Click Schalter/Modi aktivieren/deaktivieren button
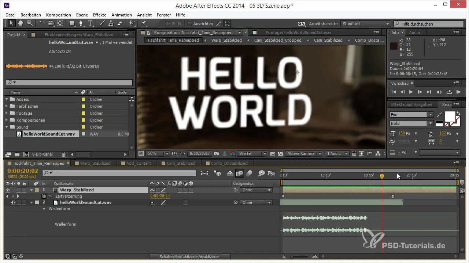Image resolution: width=469 pixels, height=263 pixels. [x=190, y=257]
